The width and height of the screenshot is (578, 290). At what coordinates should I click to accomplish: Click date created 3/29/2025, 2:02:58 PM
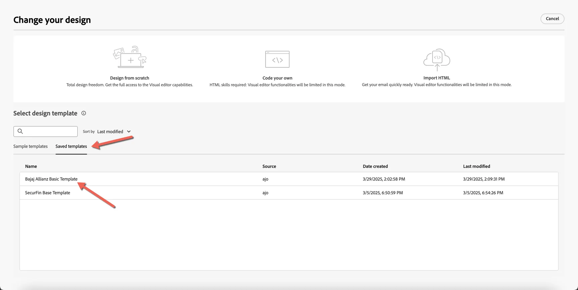pyautogui.click(x=384, y=179)
